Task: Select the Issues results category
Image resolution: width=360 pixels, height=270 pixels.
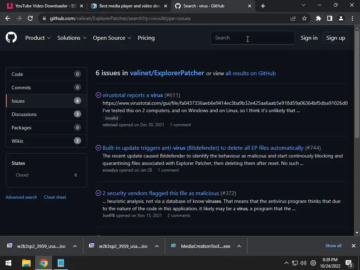Action: coord(46,101)
